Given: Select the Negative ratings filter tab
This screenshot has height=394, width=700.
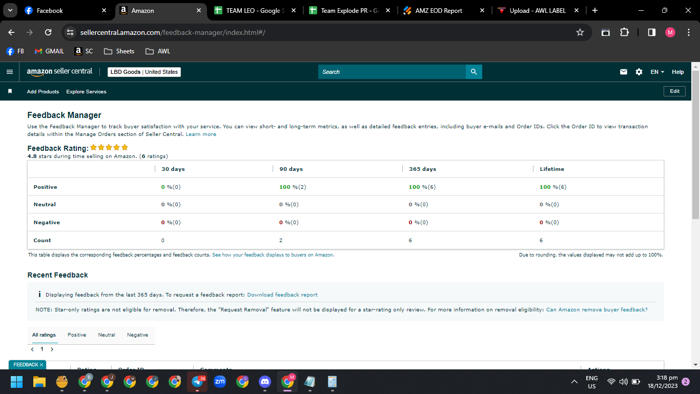Looking at the screenshot, I should click(137, 335).
